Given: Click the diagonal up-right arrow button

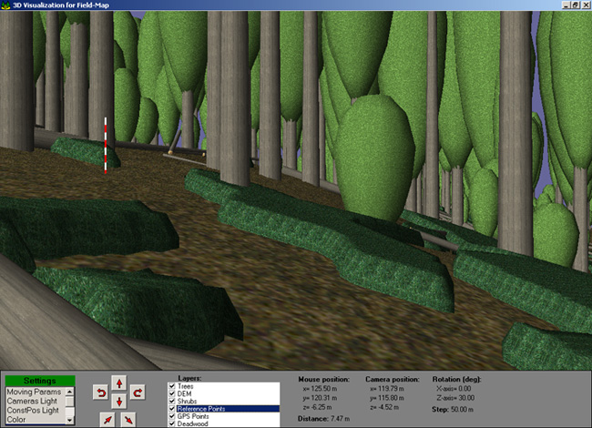Looking at the screenshot, I should coord(108,419).
